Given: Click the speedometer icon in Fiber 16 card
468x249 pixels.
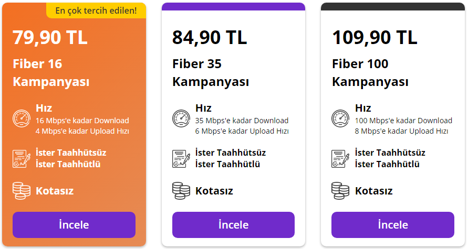Looking at the screenshot, I should [x=22, y=118].
